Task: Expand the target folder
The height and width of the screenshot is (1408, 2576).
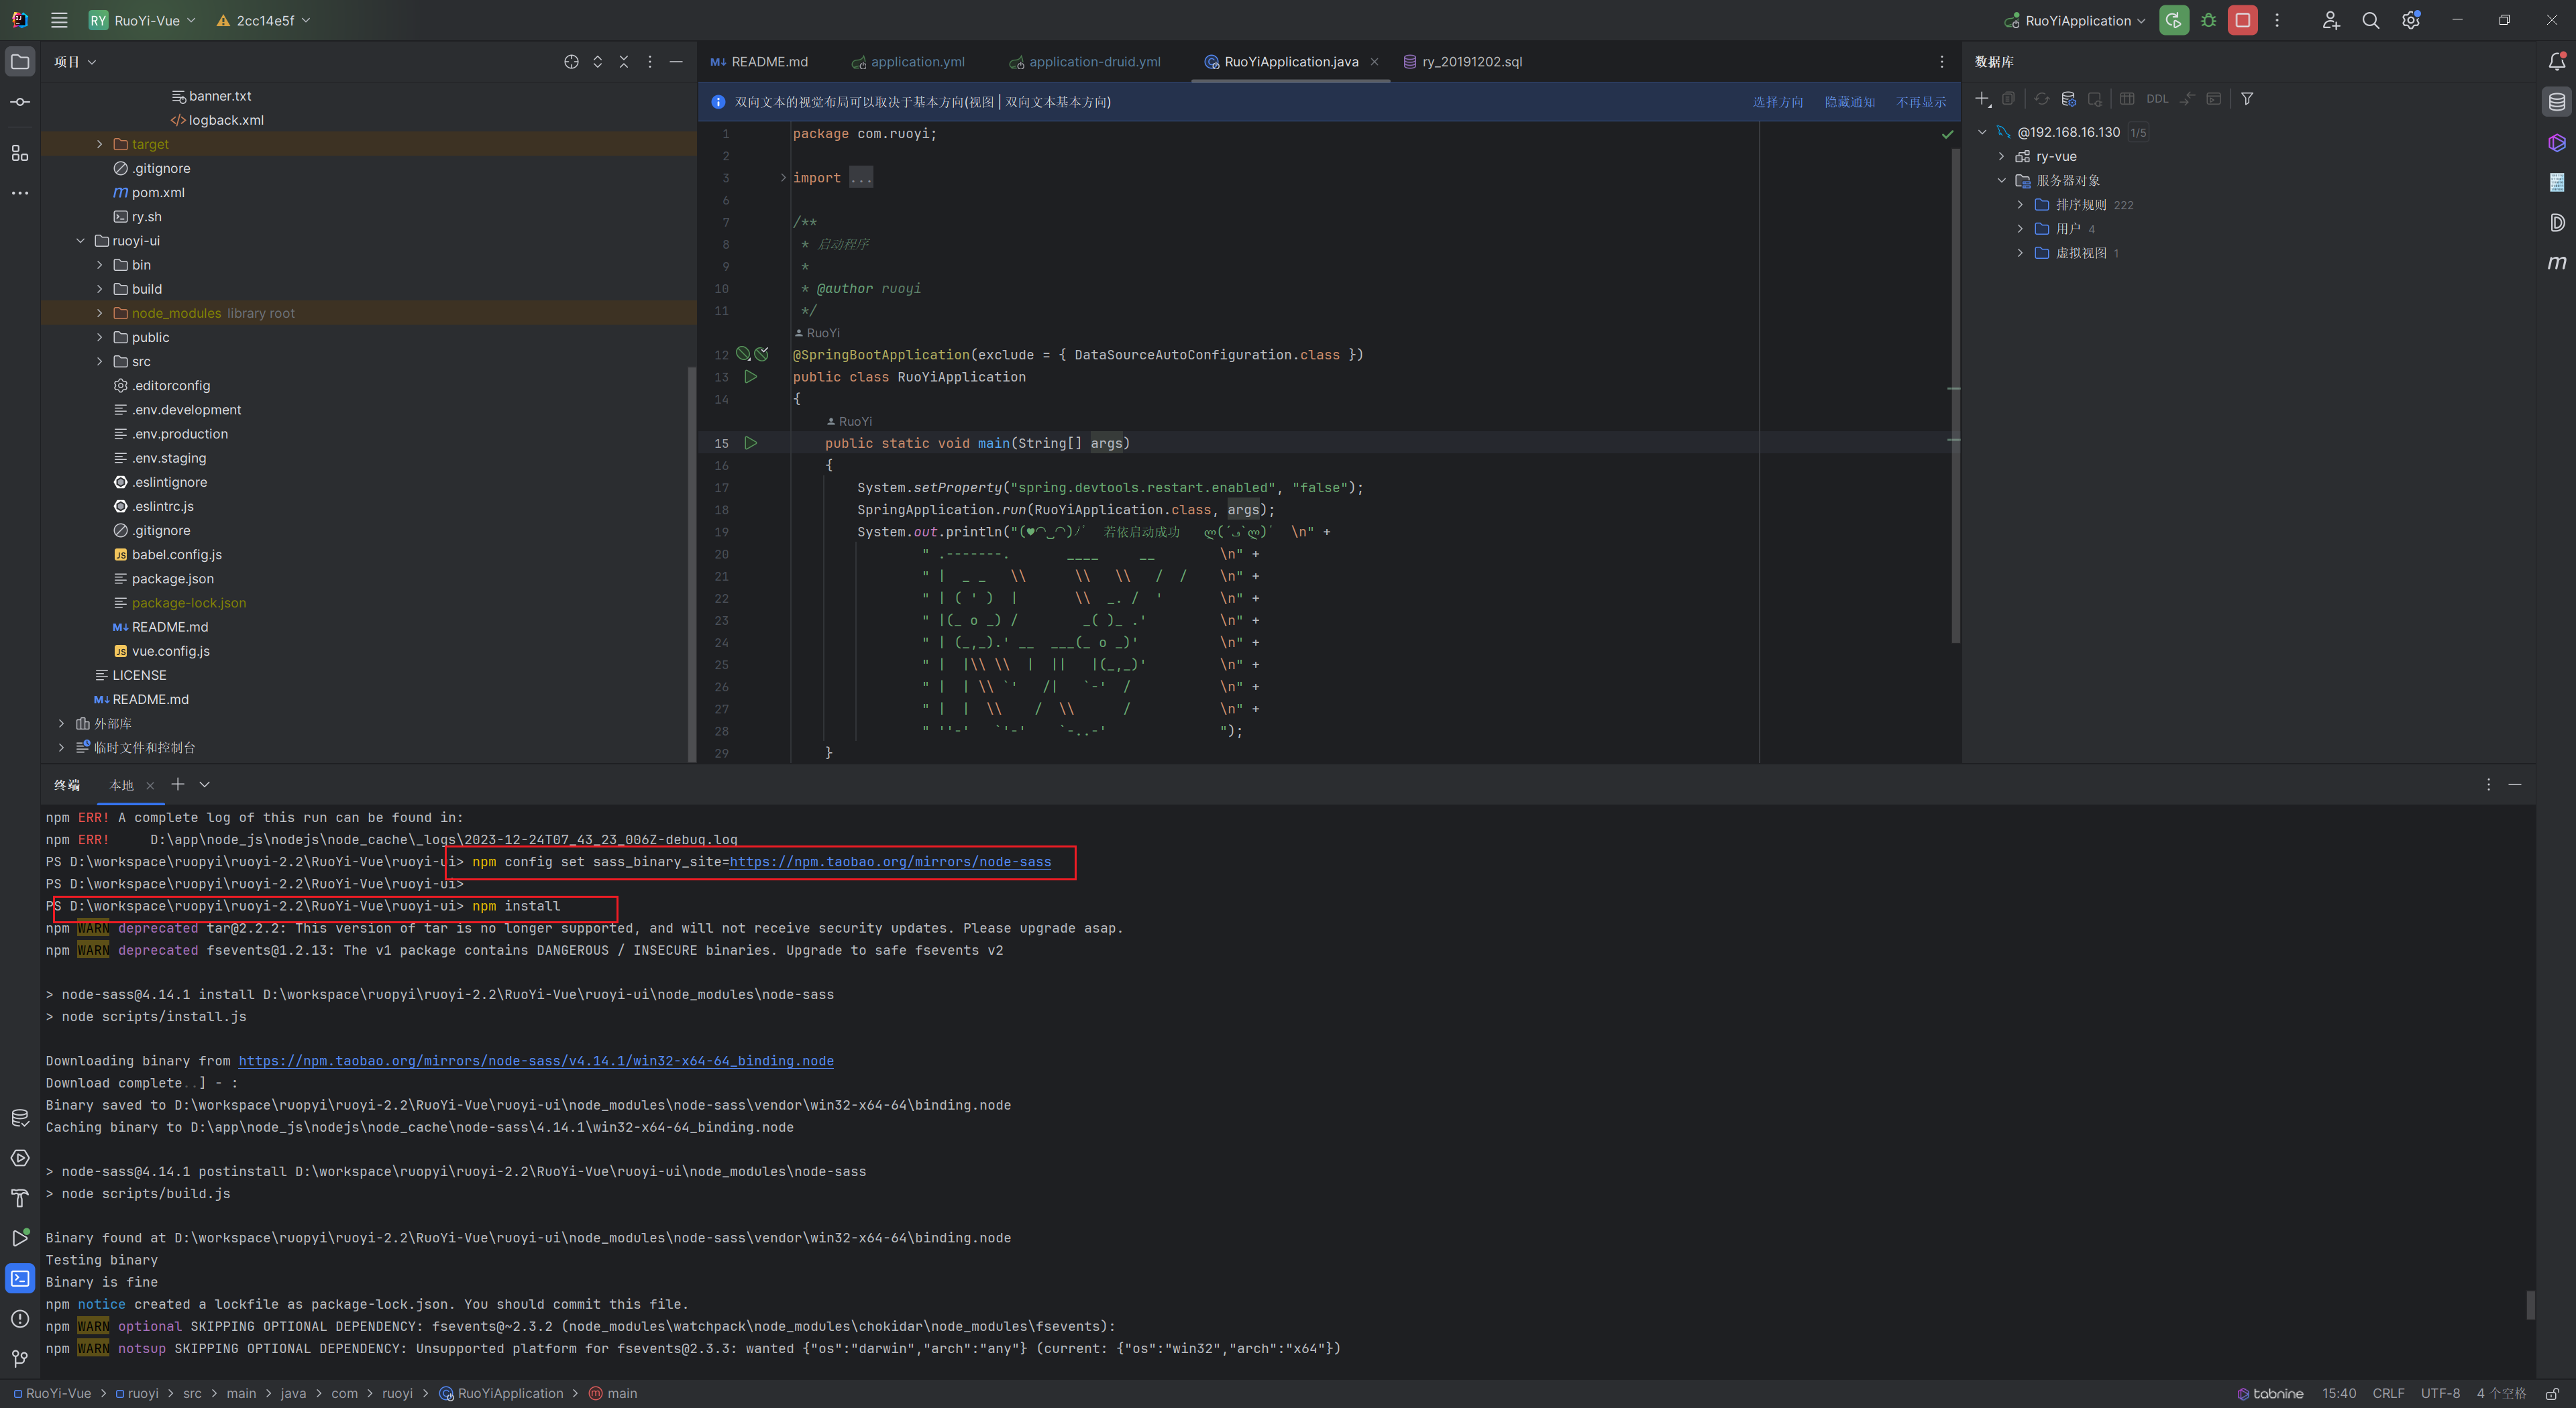Action: pos(99,144)
